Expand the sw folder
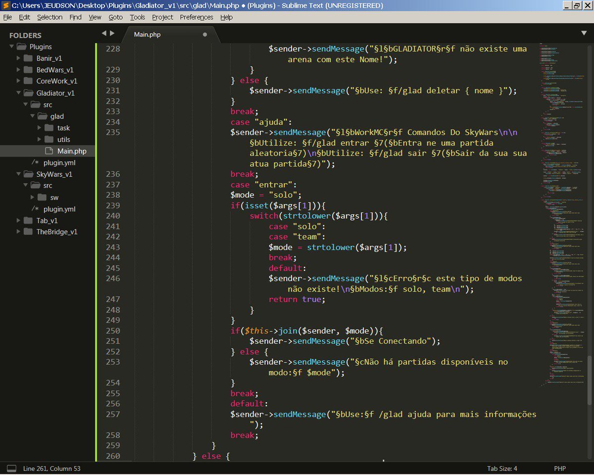The width and height of the screenshot is (594, 475). (x=33, y=197)
